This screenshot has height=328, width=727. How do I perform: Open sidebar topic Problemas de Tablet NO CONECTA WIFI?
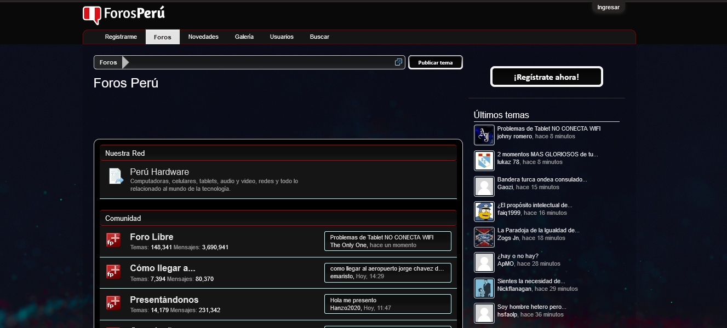(x=549, y=128)
